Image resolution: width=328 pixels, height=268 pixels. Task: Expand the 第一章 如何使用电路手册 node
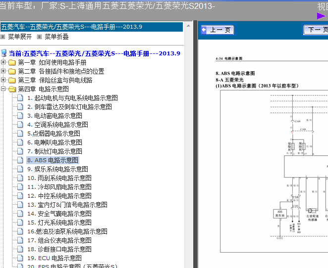[x=3, y=62]
